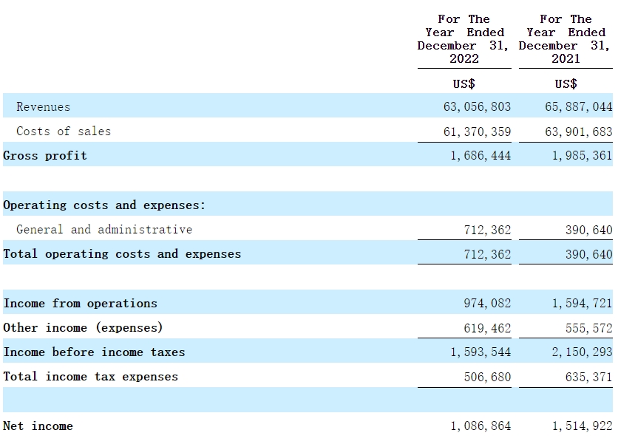Click the Net income row label
The image size is (618, 444).
tap(38, 426)
